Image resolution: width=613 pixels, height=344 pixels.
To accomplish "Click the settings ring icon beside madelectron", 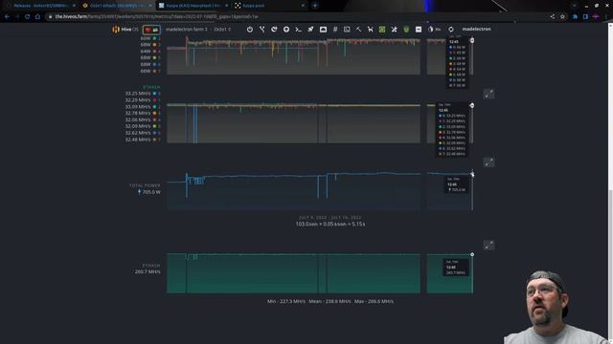I will click(x=451, y=30).
